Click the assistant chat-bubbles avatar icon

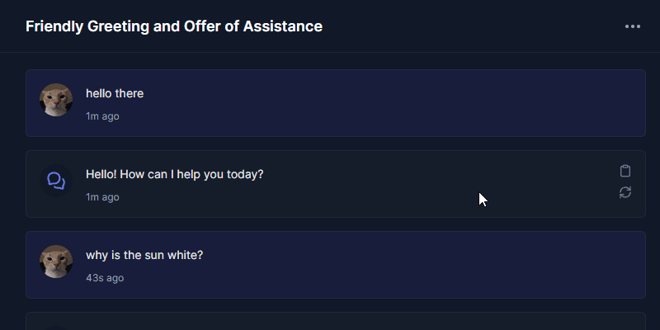pos(56,181)
